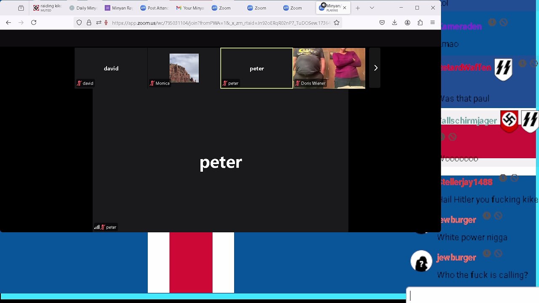This screenshot has width=539, height=303.
Task: Open the extensions puzzle icon
Action: 420,23
